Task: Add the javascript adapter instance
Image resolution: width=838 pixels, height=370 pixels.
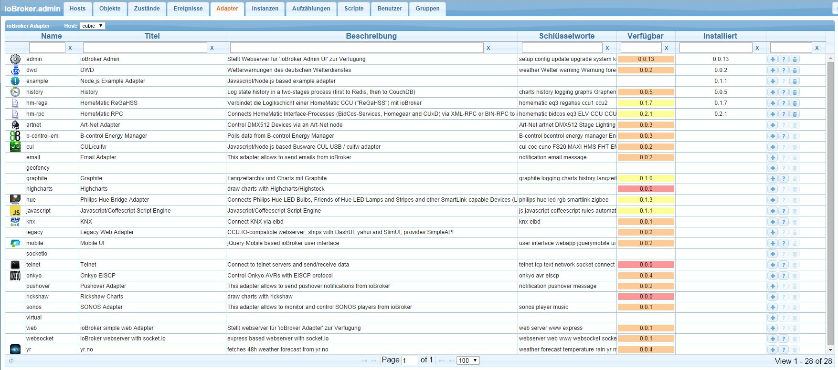Action: (x=773, y=211)
